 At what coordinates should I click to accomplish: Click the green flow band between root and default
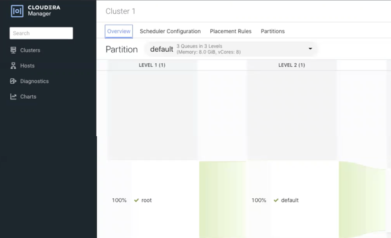coord(222,199)
